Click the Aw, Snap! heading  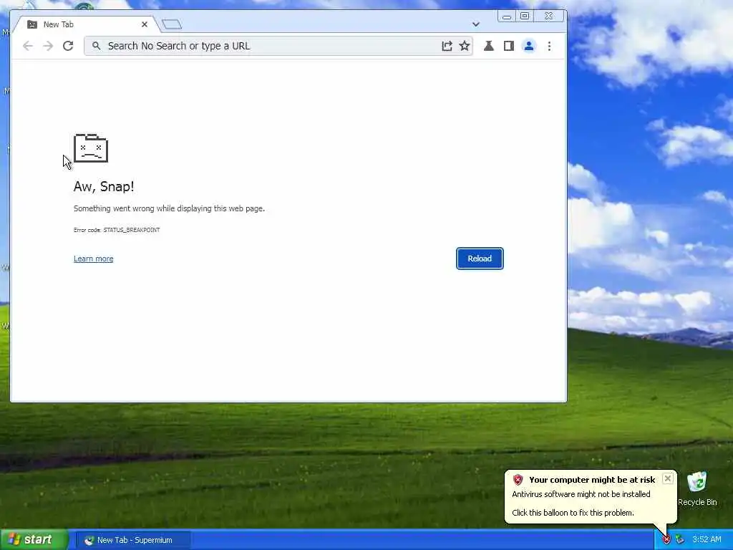click(104, 186)
